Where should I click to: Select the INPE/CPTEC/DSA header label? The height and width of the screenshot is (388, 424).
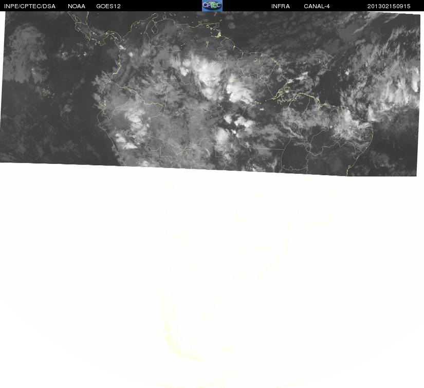pyautogui.click(x=30, y=6)
